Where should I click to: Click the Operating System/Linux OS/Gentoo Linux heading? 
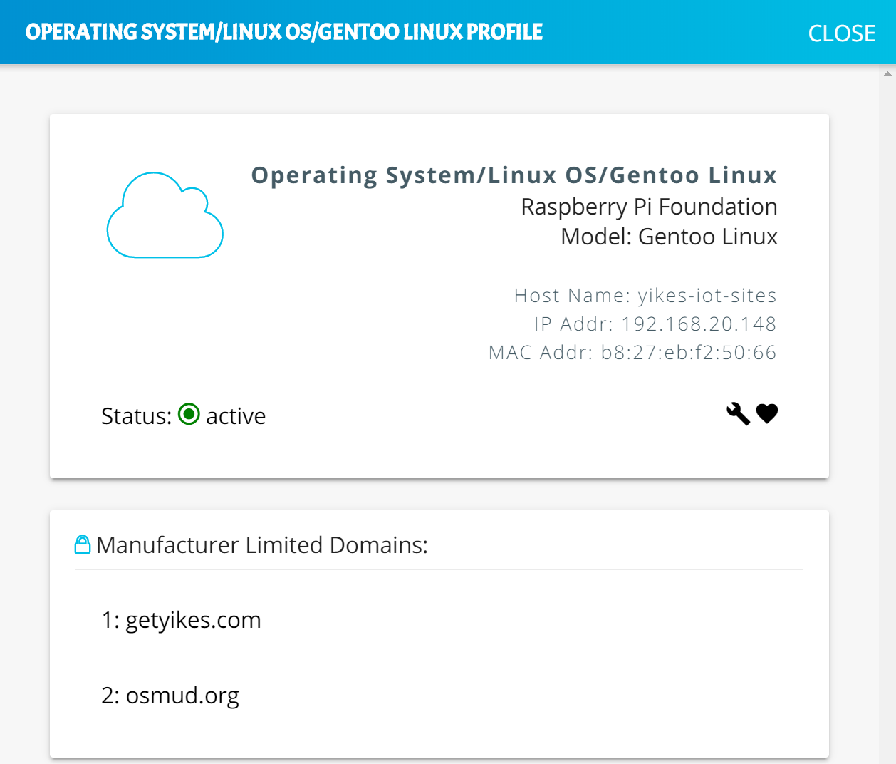point(514,175)
